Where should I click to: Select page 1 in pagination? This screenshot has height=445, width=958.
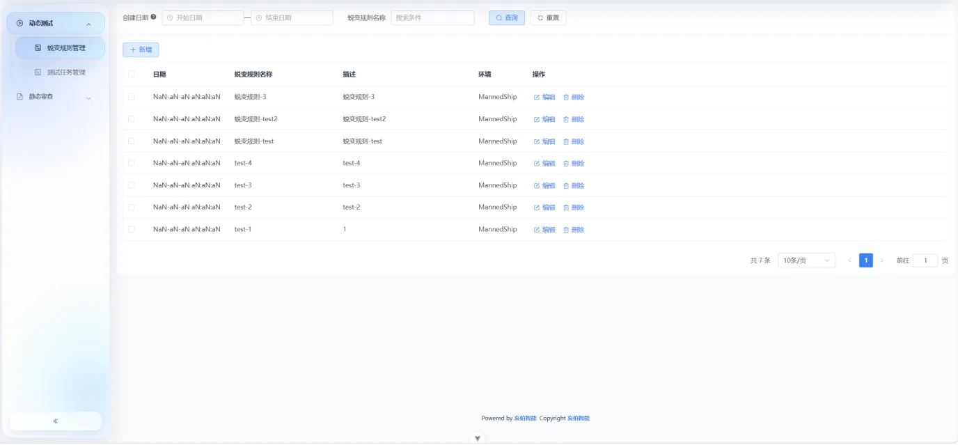click(x=866, y=260)
